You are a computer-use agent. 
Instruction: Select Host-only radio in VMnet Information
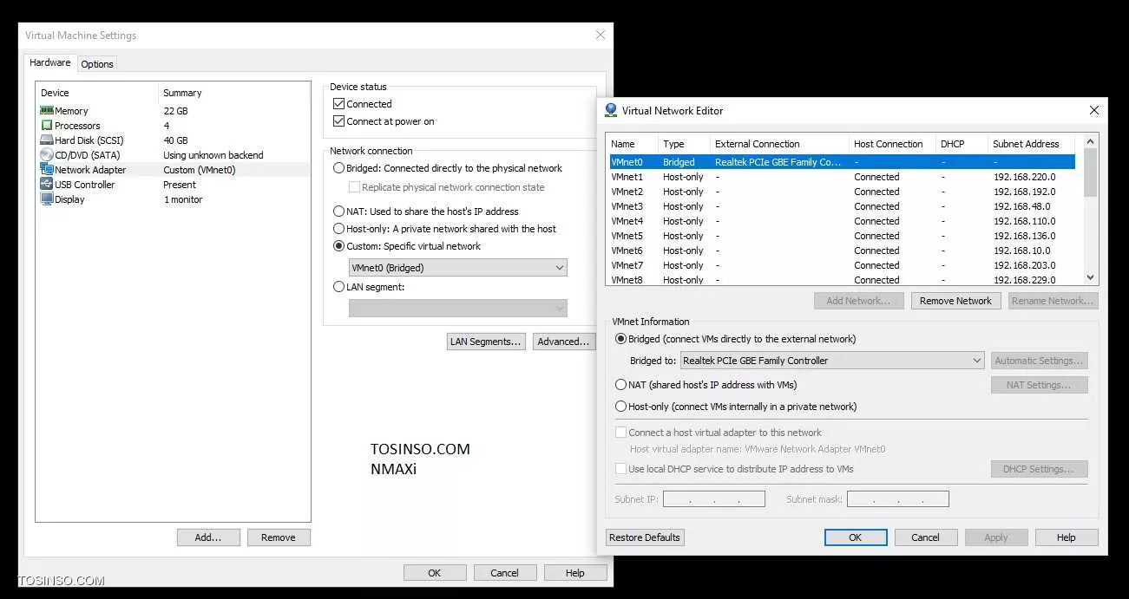coord(620,407)
